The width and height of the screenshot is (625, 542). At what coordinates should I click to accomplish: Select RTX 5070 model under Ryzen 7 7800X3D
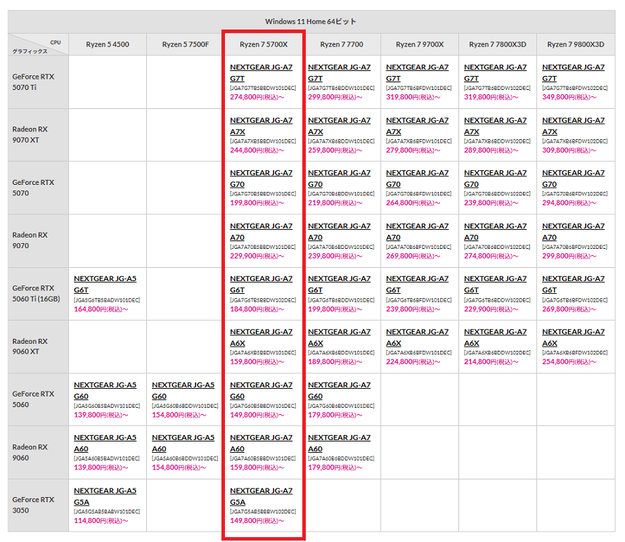pyautogui.click(x=495, y=179)
